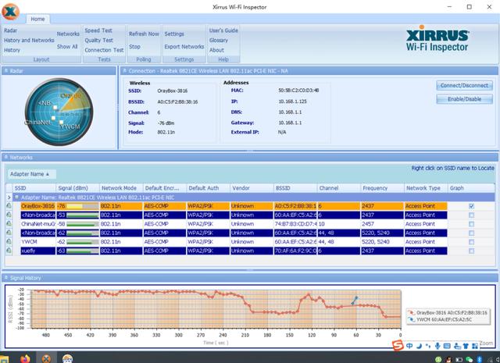Viewport: 500px width, 363px height.
Task: Click the Xirrus Wi-Fi Inspector taskbar icon
Action: (46, 358)
